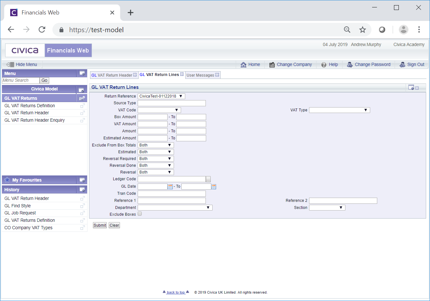The image size is (430, 301).
Task: Click the Hide Menu label
Action: (x=26, y=64)
